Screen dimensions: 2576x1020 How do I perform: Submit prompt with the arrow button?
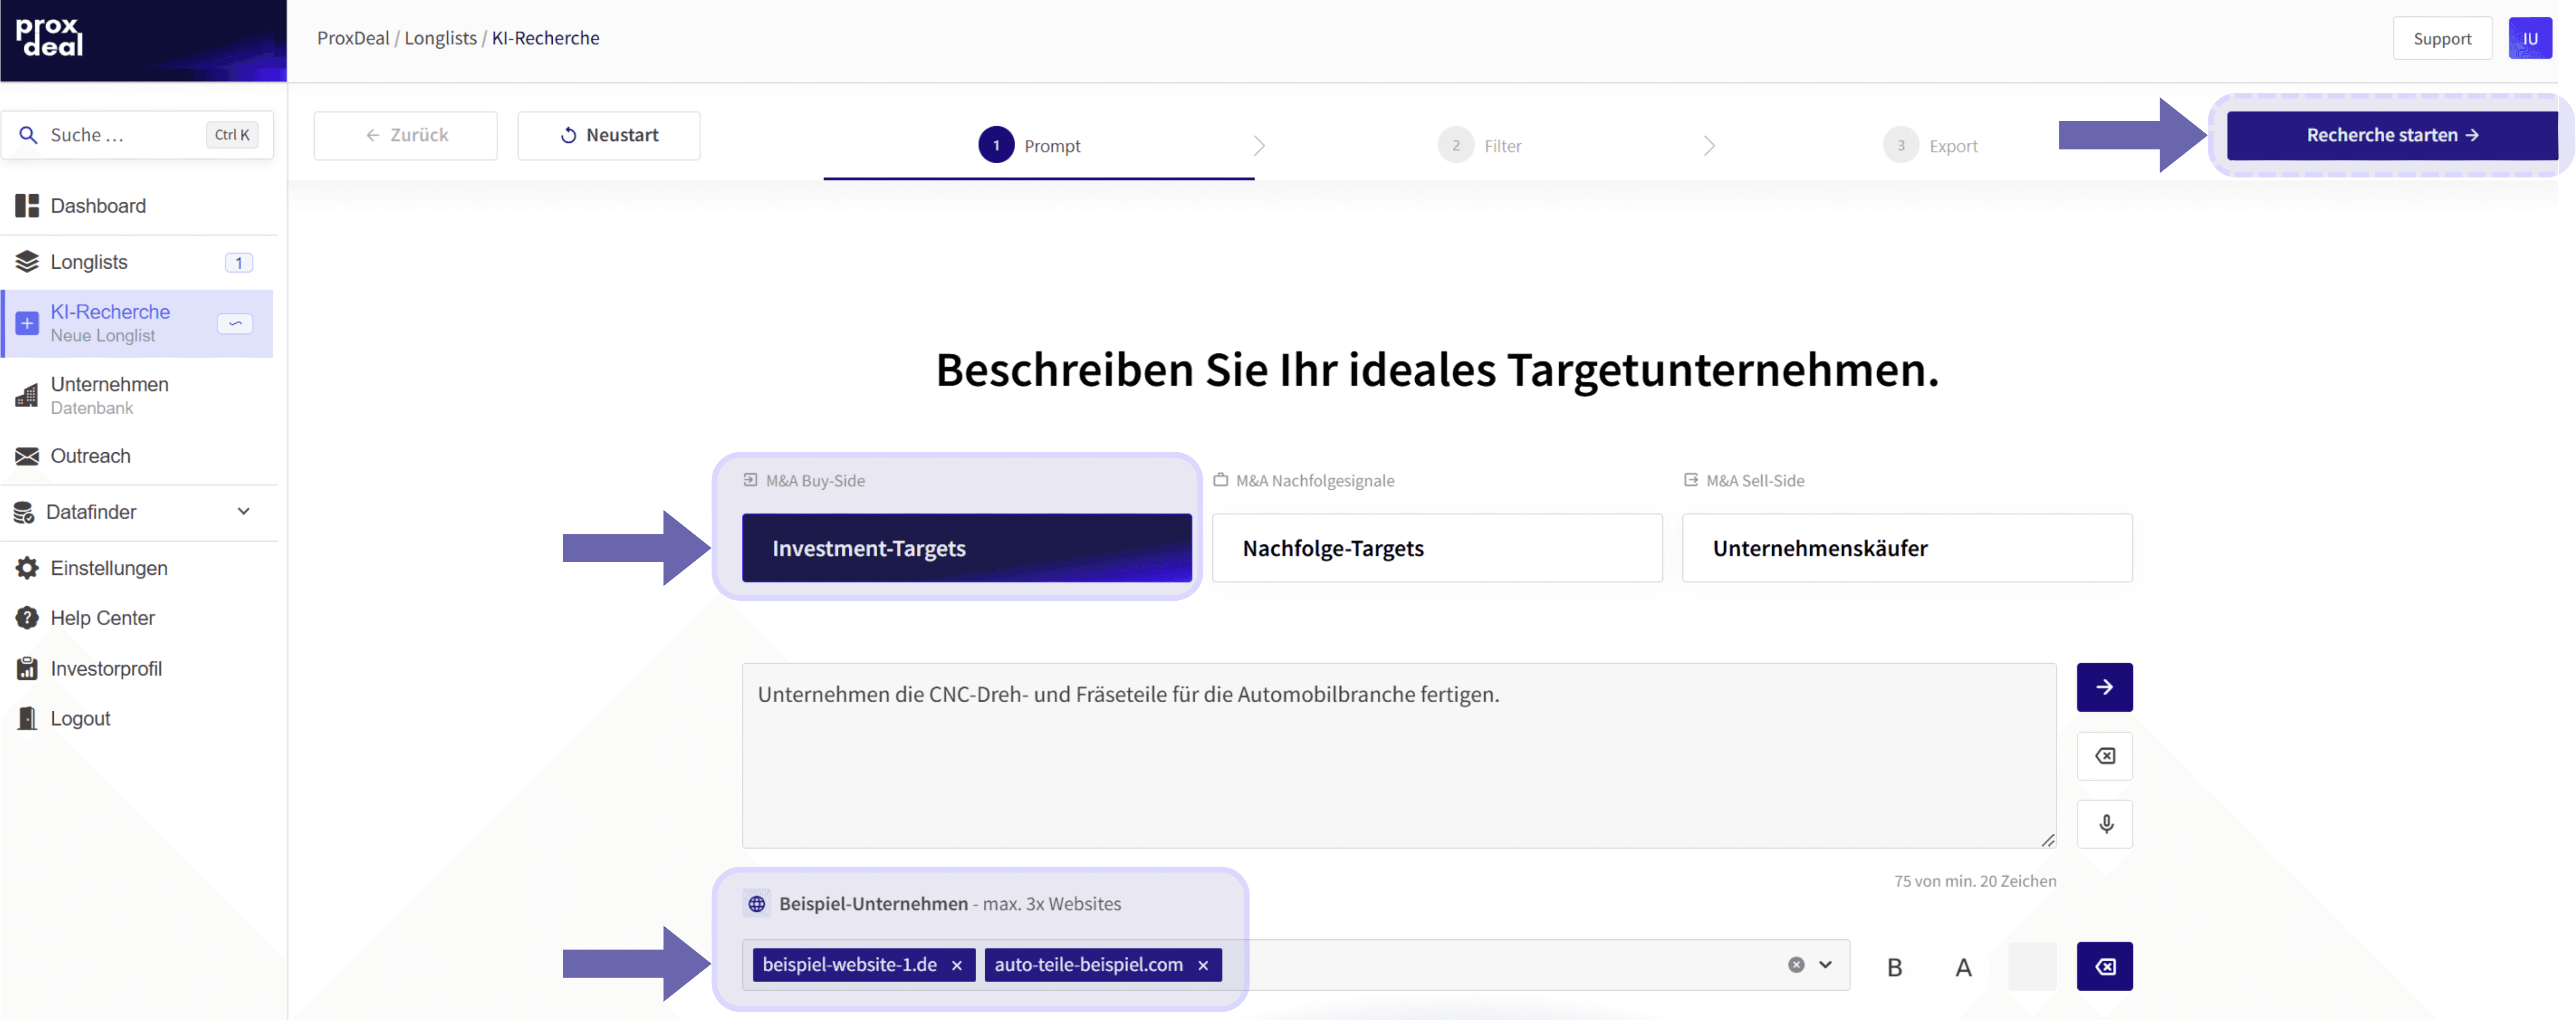point(2104,687)
